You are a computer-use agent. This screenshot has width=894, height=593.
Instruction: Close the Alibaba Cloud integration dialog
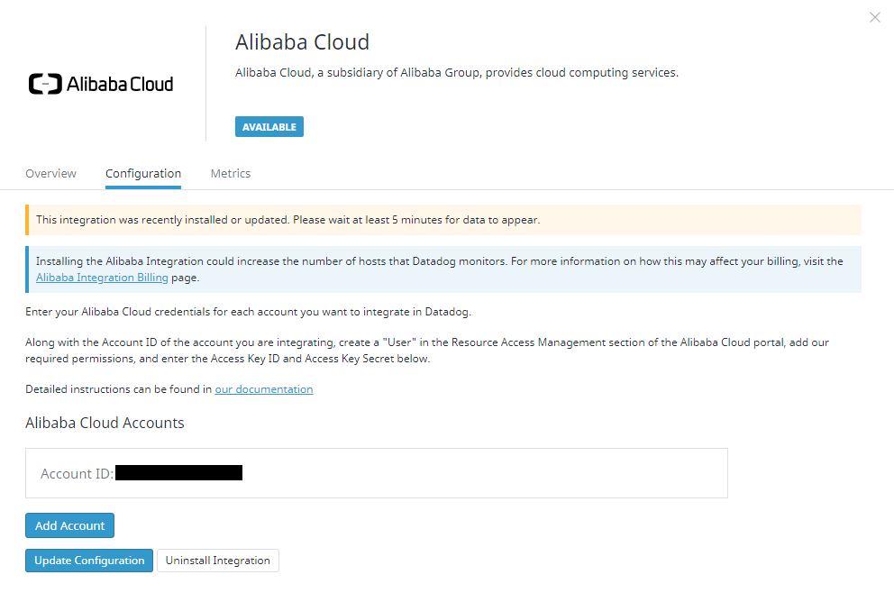tap(874, 18)
